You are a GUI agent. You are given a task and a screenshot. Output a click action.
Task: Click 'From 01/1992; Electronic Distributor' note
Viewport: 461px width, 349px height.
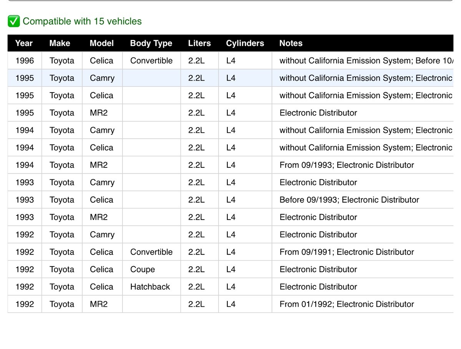[347, 304]
